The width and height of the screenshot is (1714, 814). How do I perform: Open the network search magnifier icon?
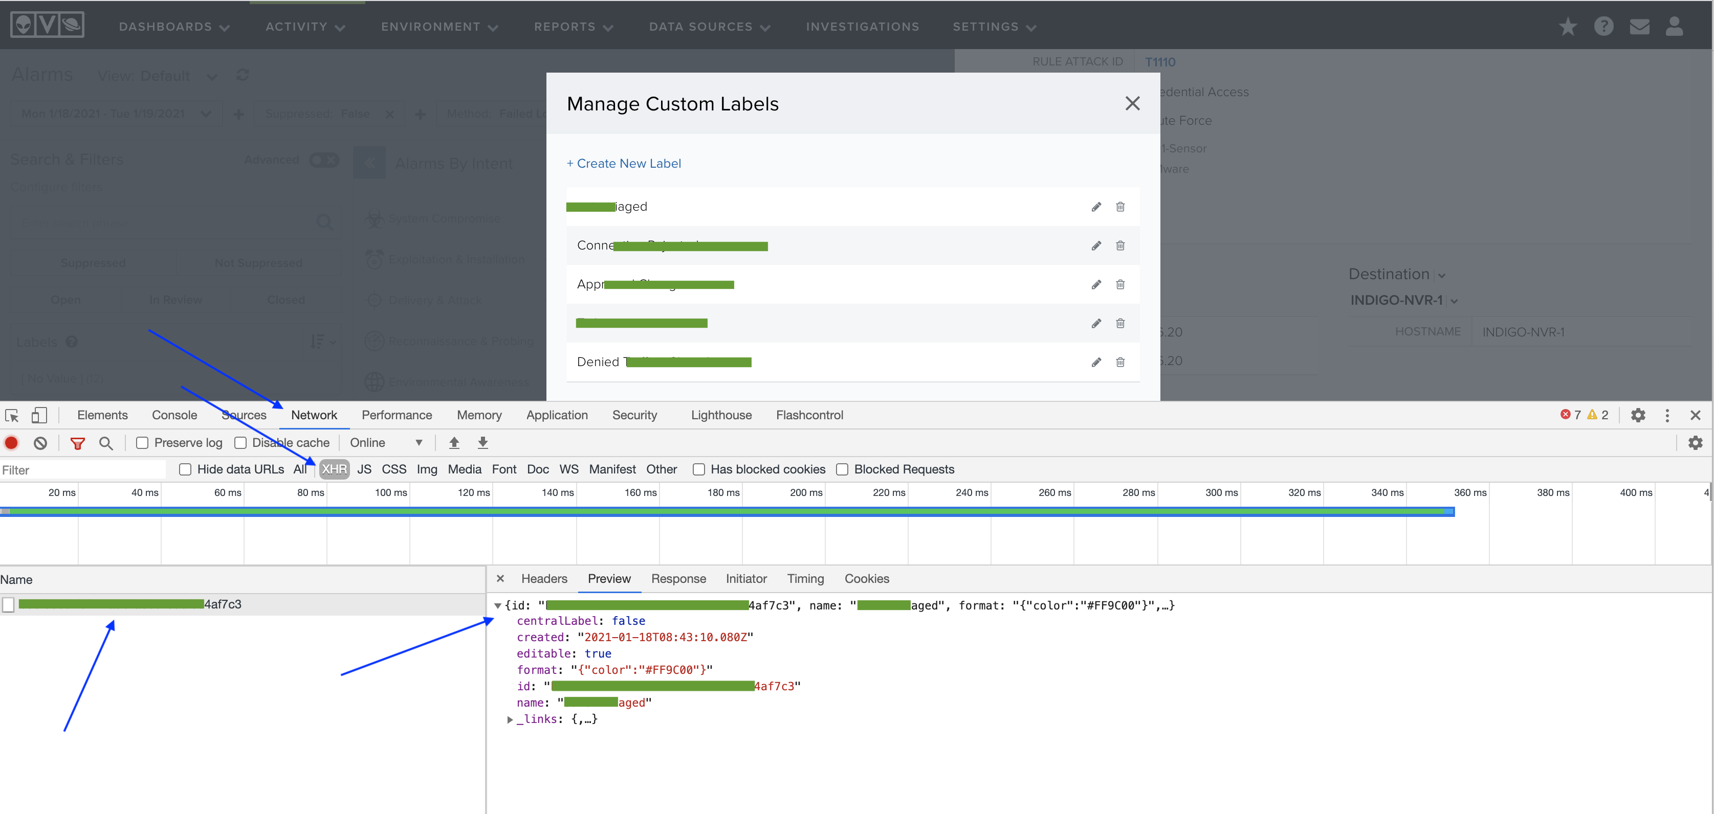point(106,444)
